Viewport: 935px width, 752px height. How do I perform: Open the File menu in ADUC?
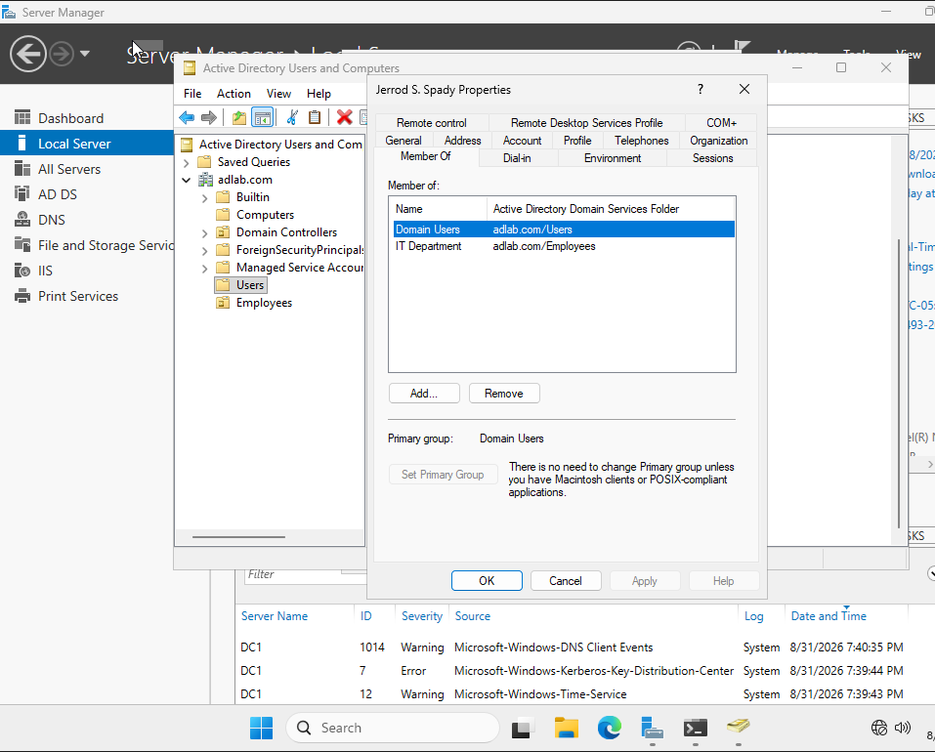[192, 94]
